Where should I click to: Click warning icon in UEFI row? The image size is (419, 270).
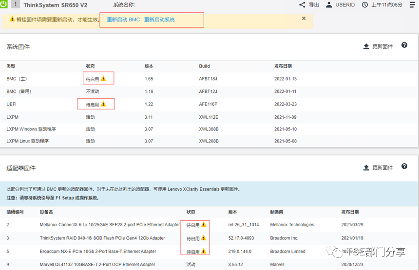pos(103,104)
